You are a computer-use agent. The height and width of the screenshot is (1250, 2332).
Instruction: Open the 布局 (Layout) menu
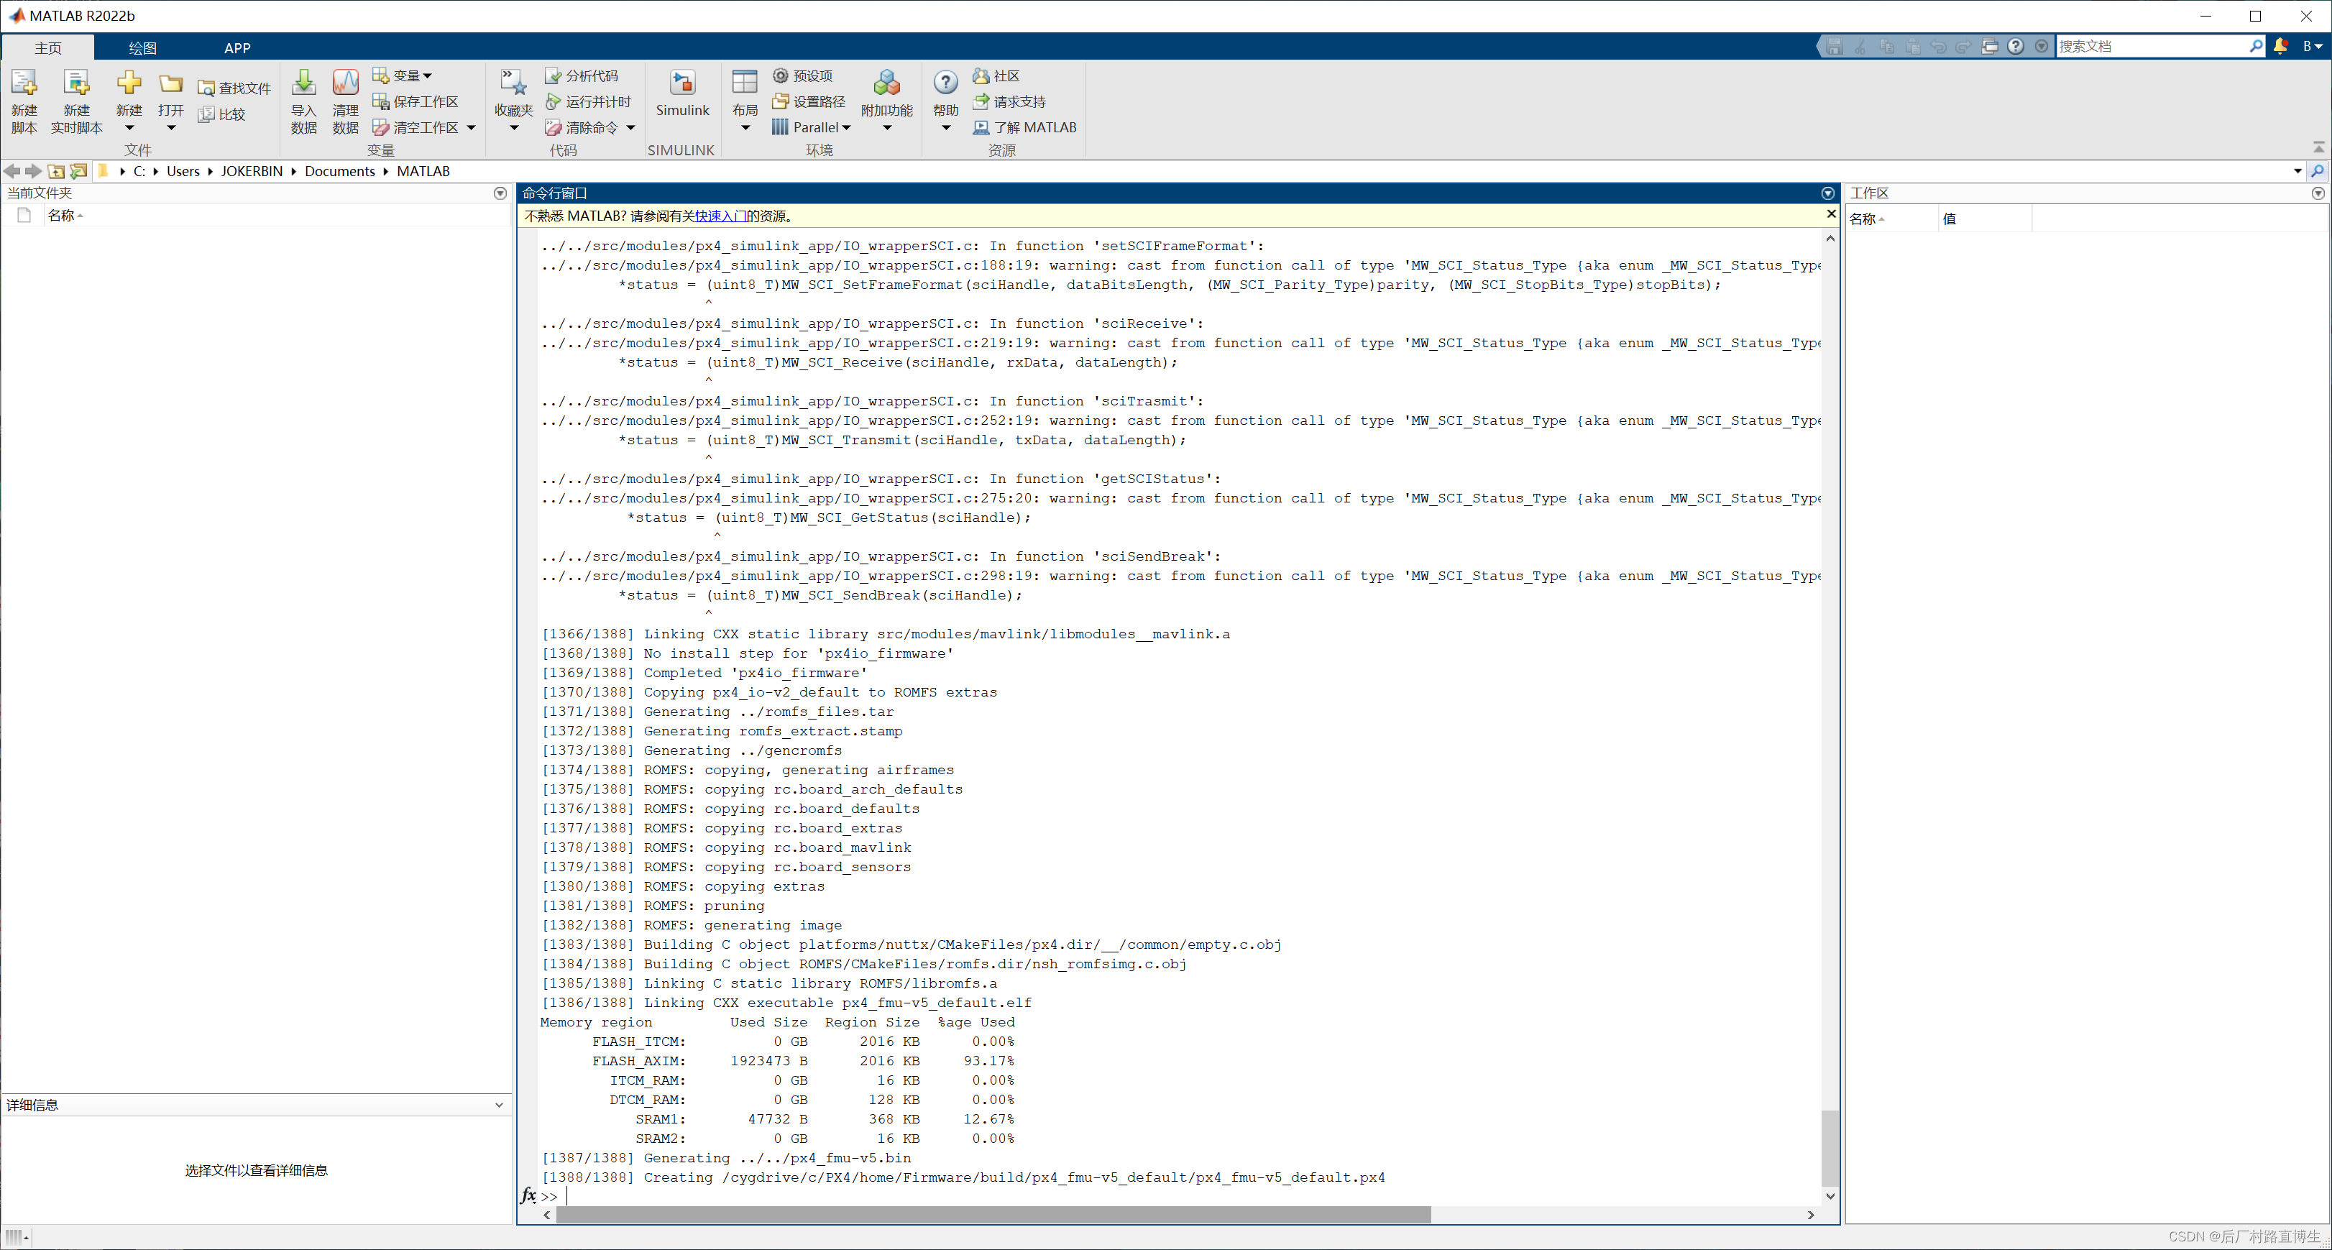[745, 101]
